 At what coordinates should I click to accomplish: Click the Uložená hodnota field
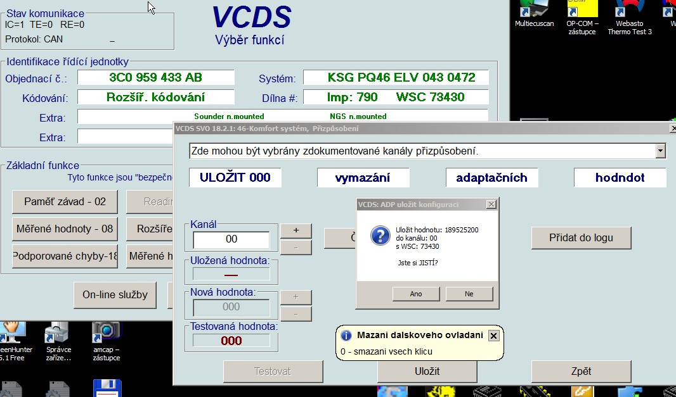231,274
